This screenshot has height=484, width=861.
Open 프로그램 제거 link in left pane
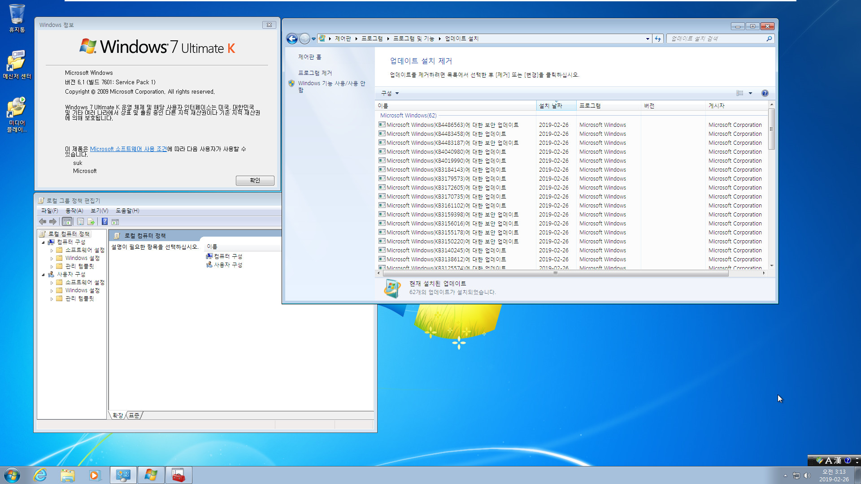click(315, 73)
